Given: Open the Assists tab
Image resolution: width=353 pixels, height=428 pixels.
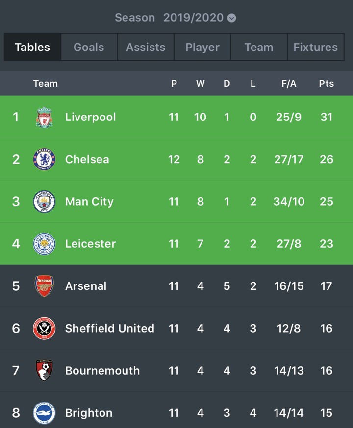Looking at the screenshot, I should point(146,48).
